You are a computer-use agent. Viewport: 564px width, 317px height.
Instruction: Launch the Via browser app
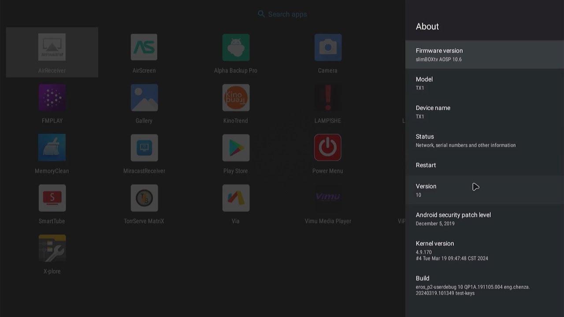coord(236,198)
